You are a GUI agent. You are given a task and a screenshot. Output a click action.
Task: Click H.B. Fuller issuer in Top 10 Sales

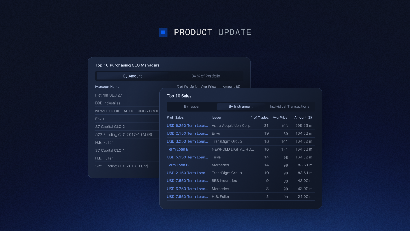tap(220, 197)
